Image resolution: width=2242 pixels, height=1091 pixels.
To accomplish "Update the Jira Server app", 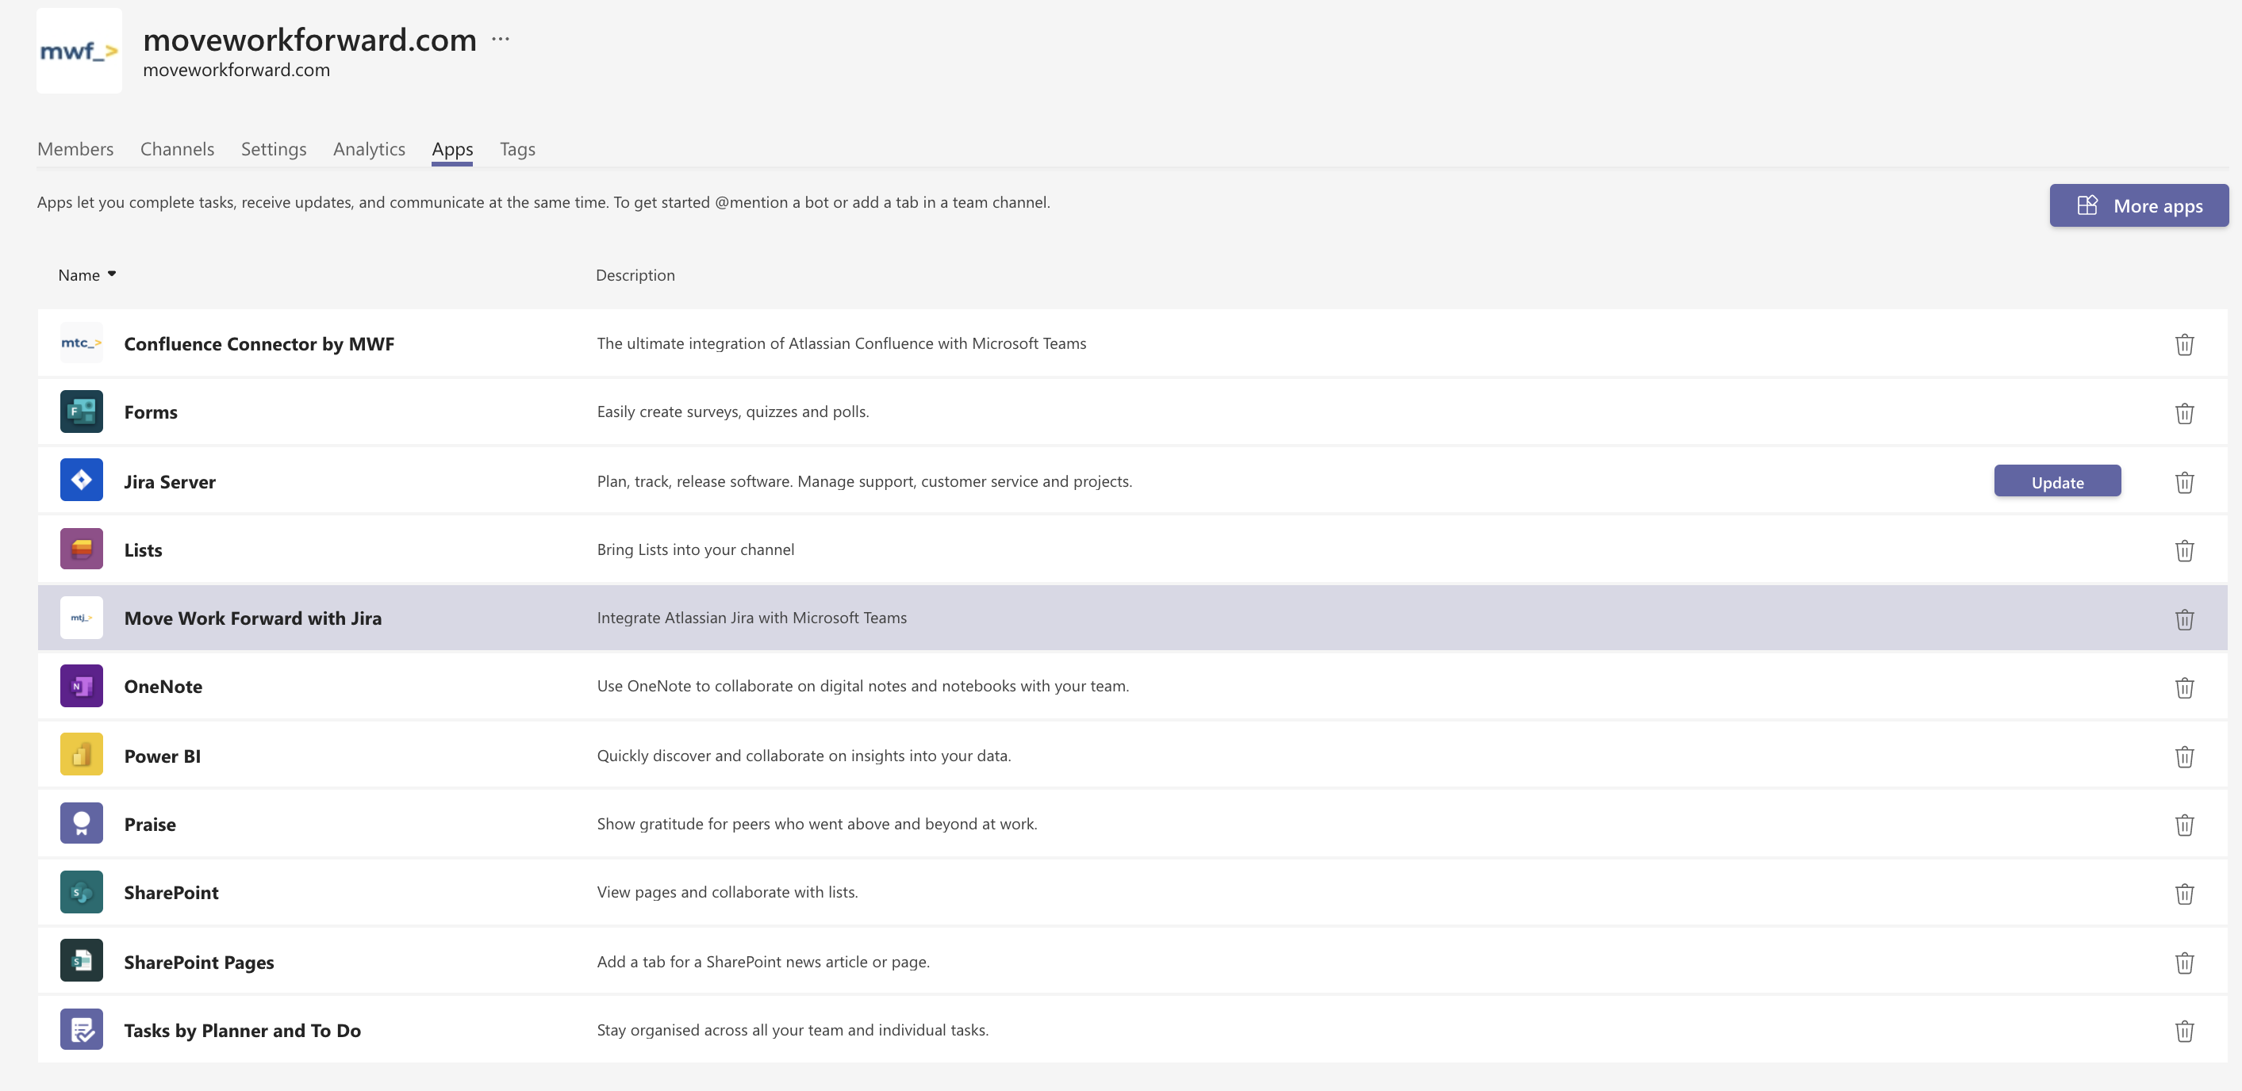I will [2056, 482].
